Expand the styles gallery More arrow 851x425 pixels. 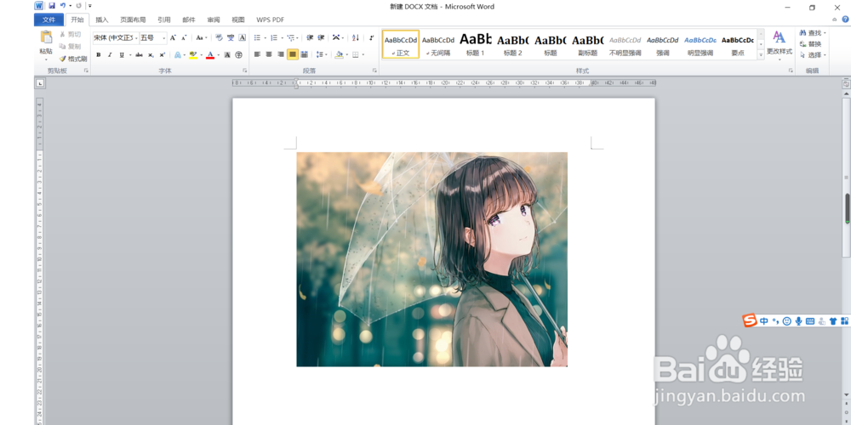(x=761, y=54)
